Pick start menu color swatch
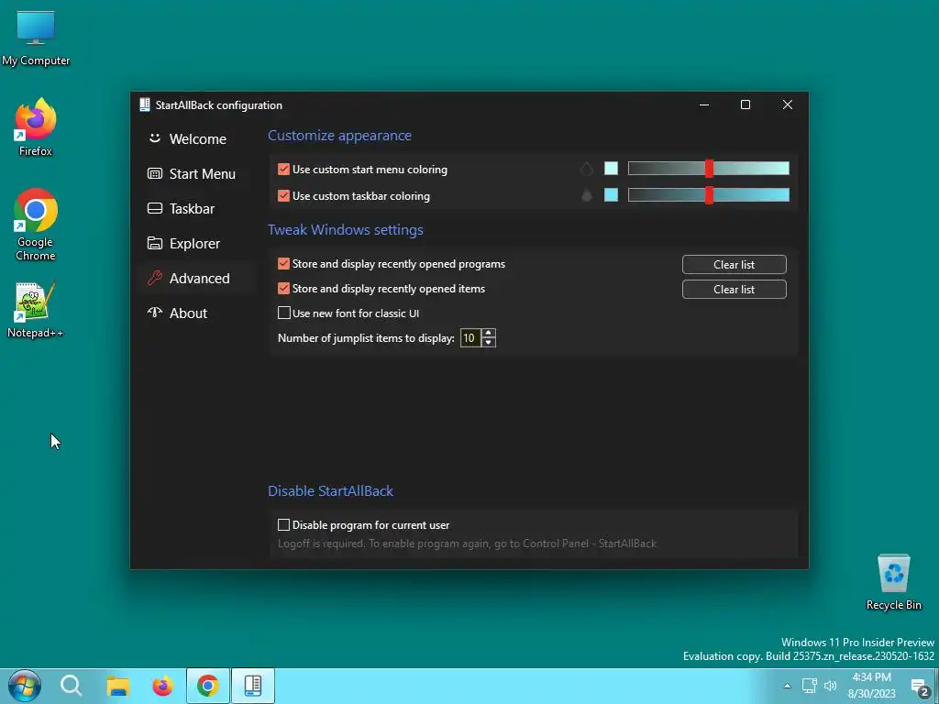Screen dimensions: 939x704 (x=611, y=169)
